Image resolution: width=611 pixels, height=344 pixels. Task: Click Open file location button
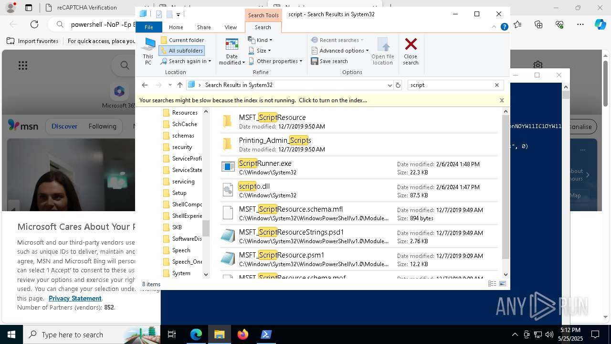tap(383, 51)
